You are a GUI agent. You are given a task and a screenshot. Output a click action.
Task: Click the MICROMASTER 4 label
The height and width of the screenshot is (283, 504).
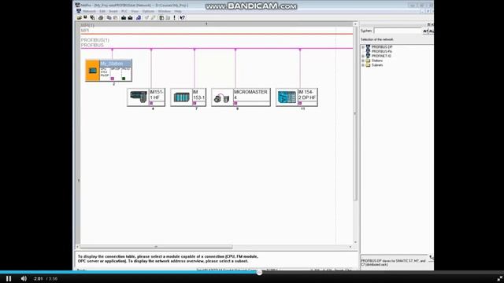point(251,94)
